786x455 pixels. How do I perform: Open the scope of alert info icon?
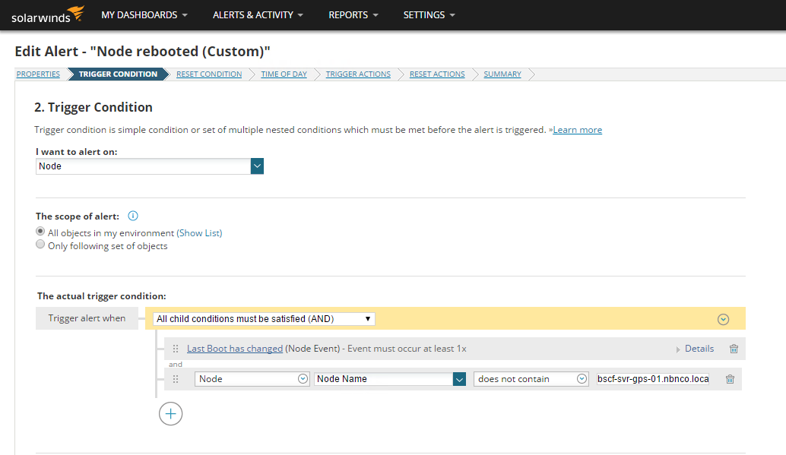click(133, 216)
